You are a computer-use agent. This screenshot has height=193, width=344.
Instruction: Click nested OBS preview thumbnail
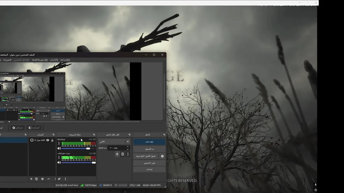pos(32,96)
